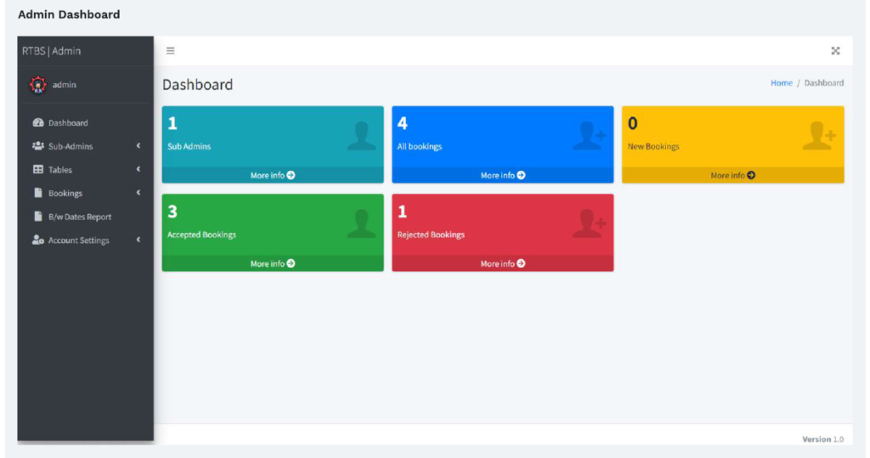Screen dimensions: 870x458
Task: Click the Sub Admins card label
Action: [x=189, y=146]
